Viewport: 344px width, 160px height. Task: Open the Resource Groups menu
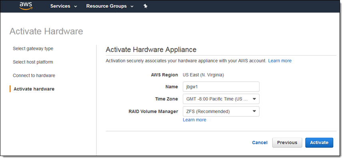click(110, 6)
